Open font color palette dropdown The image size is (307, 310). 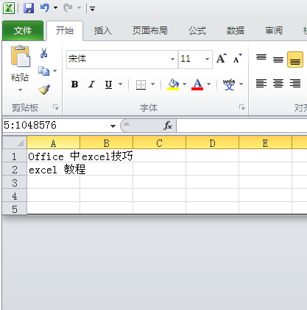point(208,84)
